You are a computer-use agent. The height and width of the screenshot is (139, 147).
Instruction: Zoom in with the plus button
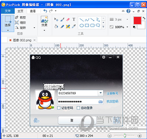coord(140,136)
